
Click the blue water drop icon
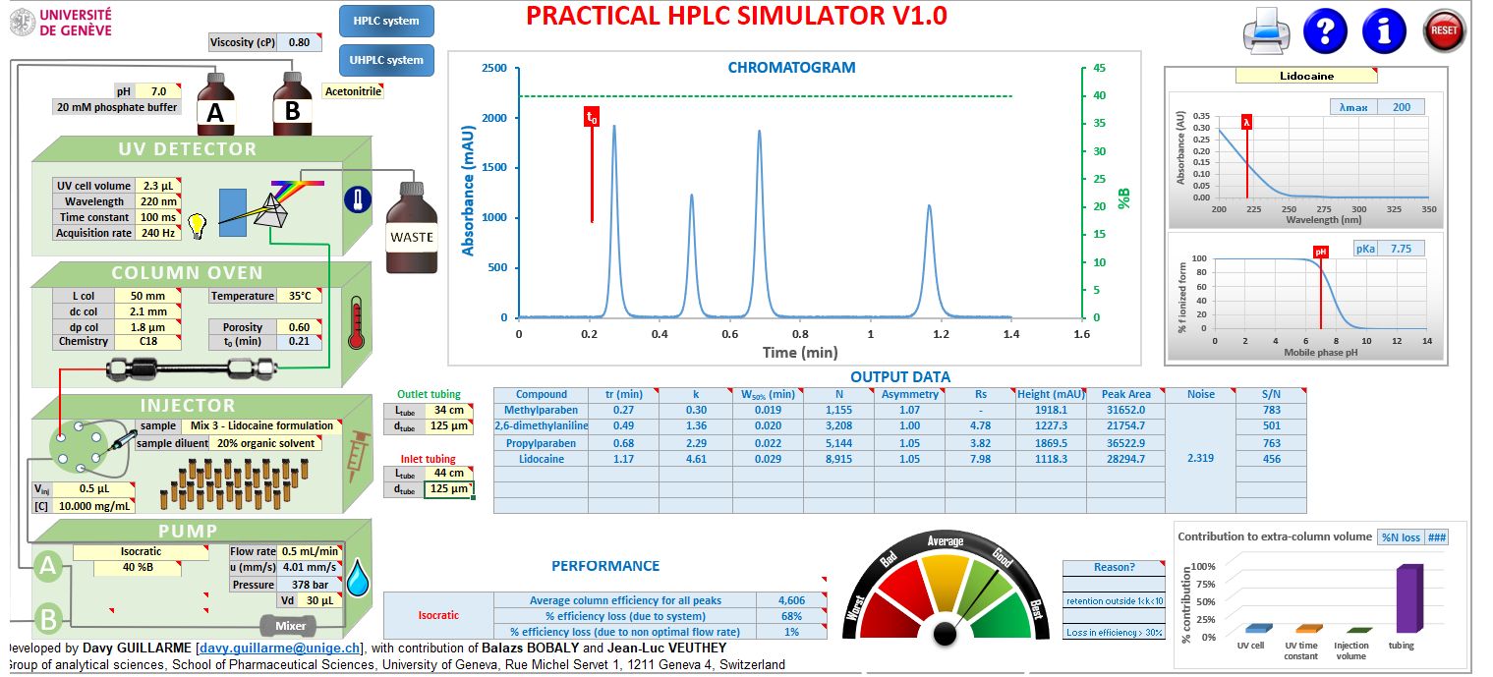(x=357, y=579)
